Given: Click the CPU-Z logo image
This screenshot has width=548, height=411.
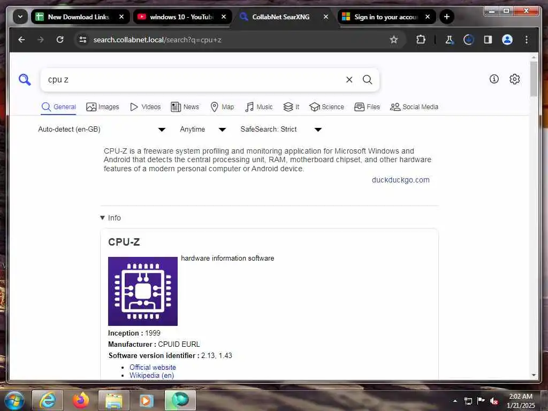Looking at the screenshot, I should click(x=142, y=291).
